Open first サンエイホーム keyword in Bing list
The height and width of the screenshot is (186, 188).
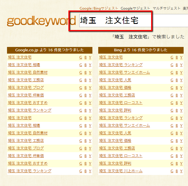click(x=124, y=72)
